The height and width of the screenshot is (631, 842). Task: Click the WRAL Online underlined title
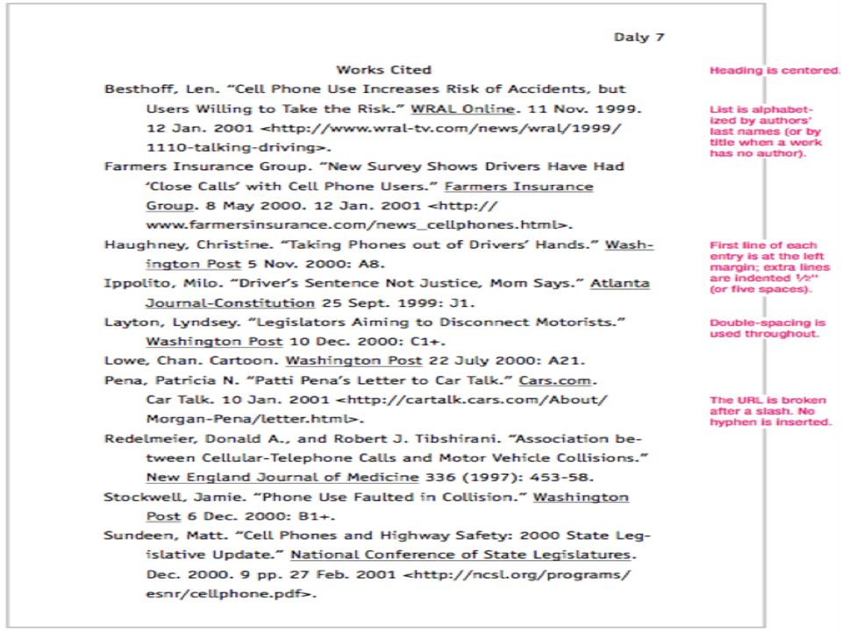click(x=463, y=109)
